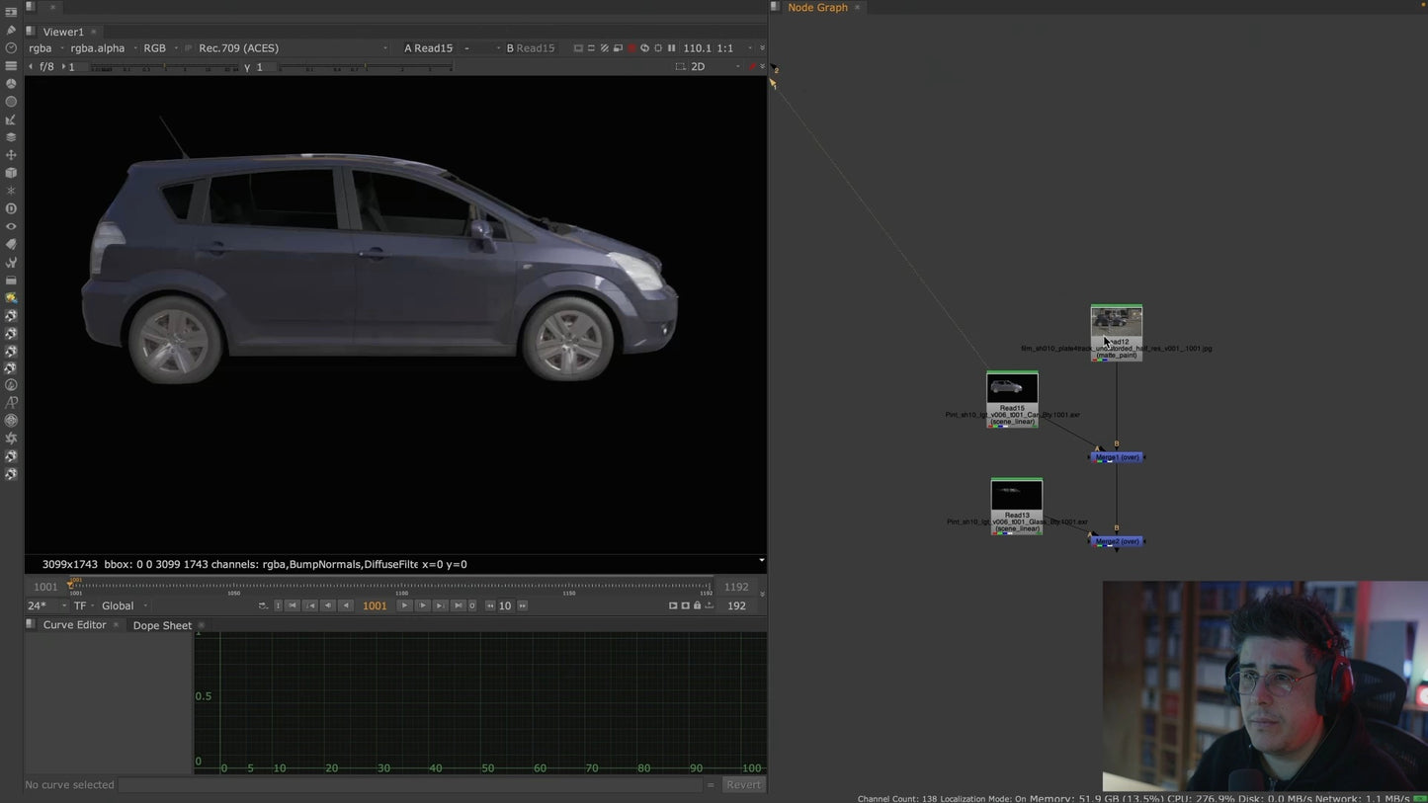Select the Read15 node thumbnail
1428x803 pixels.
(x=1012, y=388)
